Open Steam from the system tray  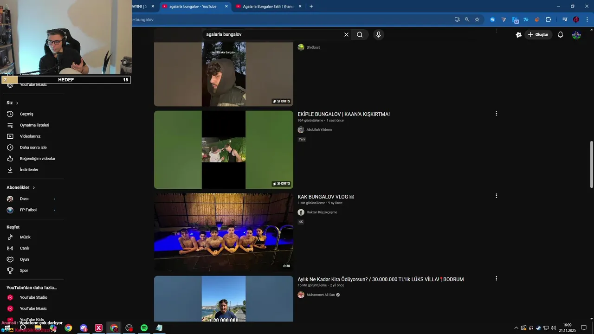tap(538, 328)
